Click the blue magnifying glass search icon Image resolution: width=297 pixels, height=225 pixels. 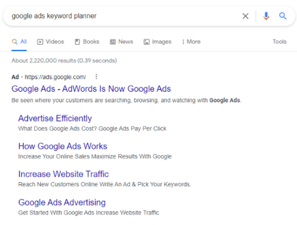[283, 16]
